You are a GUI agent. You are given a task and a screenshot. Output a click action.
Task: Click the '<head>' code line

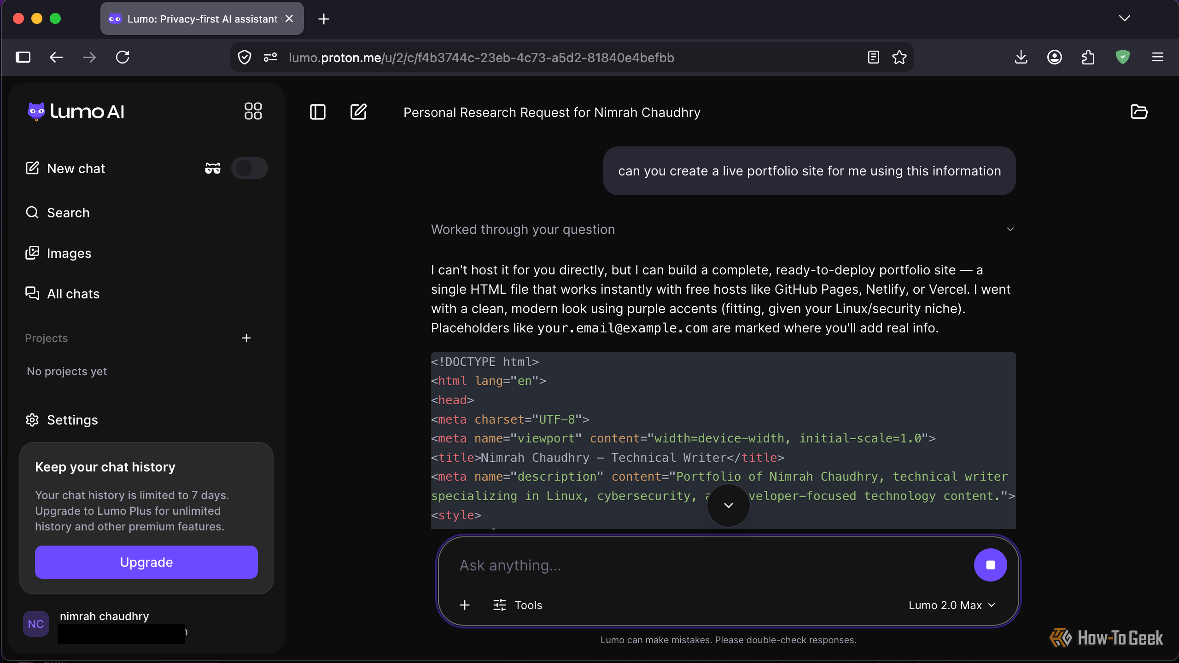pos(452,400)
